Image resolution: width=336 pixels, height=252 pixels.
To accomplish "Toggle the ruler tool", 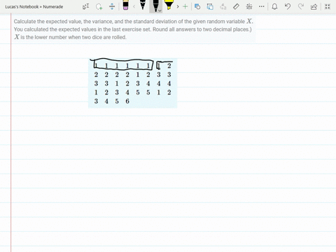I will coord(236,6).
